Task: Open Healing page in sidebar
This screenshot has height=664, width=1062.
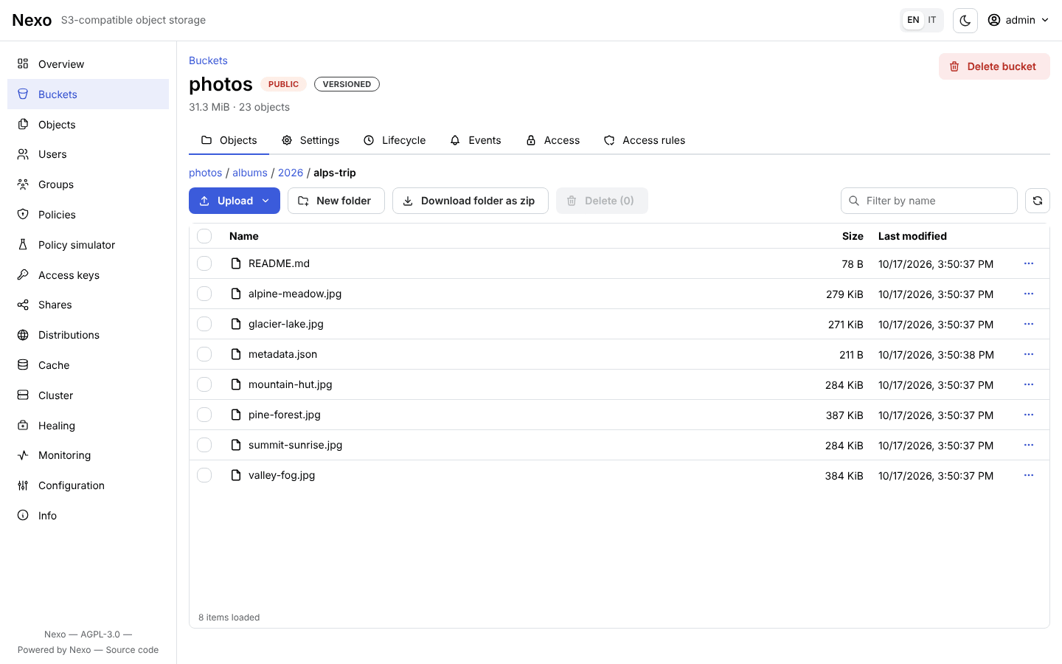Action: coord(88,426)
